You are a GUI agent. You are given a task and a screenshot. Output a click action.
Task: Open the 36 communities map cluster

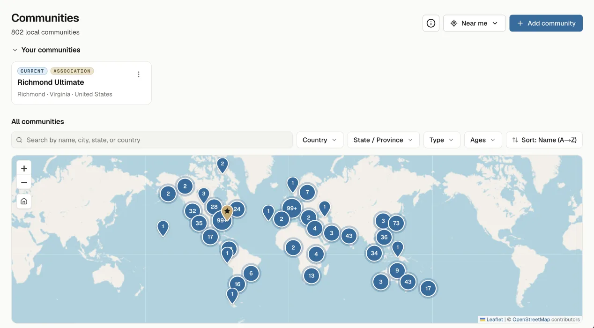pyautogui.click(x=384, y=237)
